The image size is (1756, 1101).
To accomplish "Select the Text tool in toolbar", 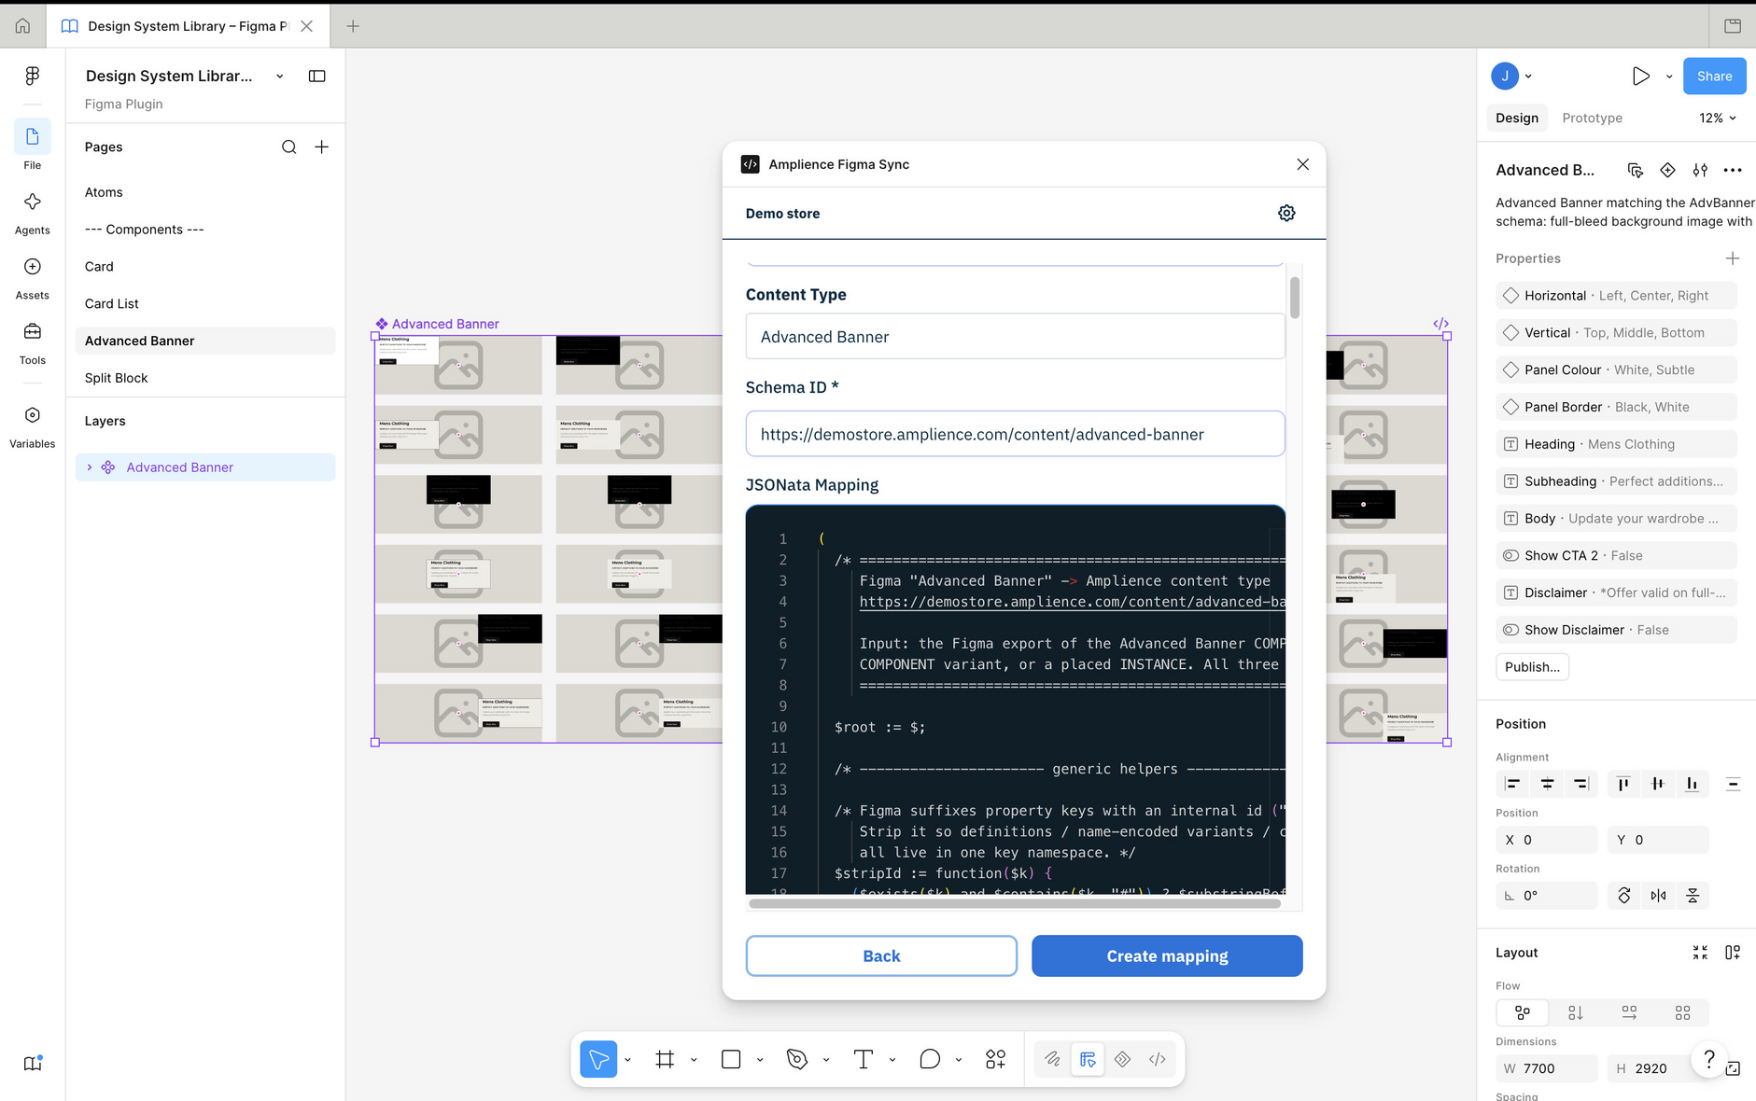I will [x=864, y=1059].
